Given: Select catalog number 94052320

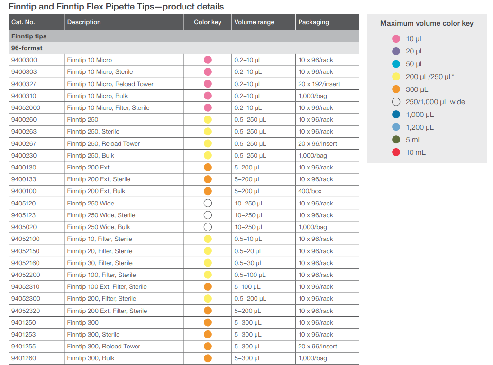Looking at the screenshot, I should coord(26,311).
